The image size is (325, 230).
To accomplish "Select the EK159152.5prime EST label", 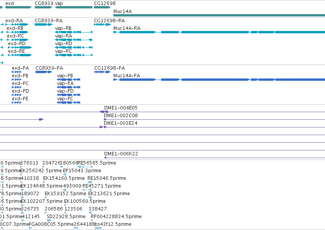I will point(66,194).
